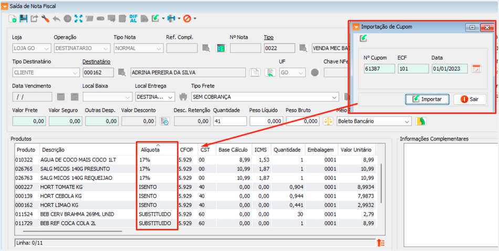The image size is (499, 251).
Task: Select the AGUA DE COCO MAIS COCO 1LT row
Action: (195, 160)
